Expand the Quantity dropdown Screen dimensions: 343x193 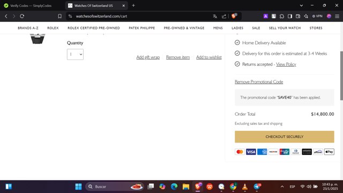pos(75,54)
